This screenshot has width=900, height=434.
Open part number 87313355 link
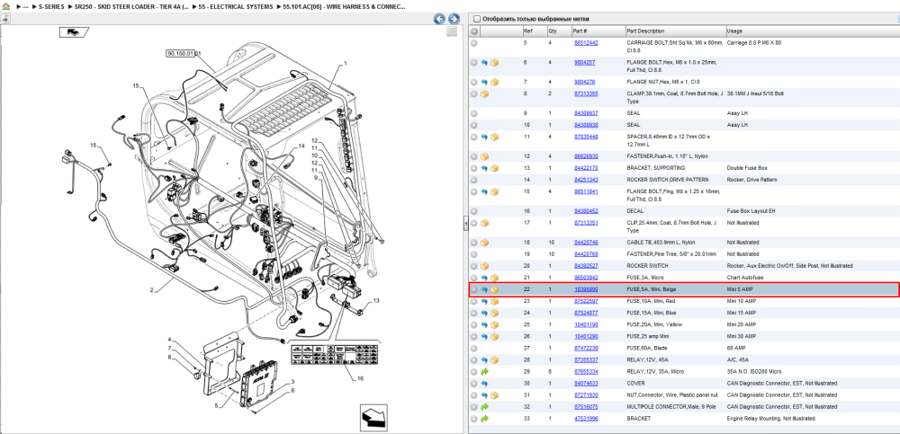(586, 93)
